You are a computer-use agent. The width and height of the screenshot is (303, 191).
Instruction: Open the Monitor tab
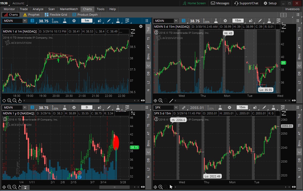pos(9,9)
